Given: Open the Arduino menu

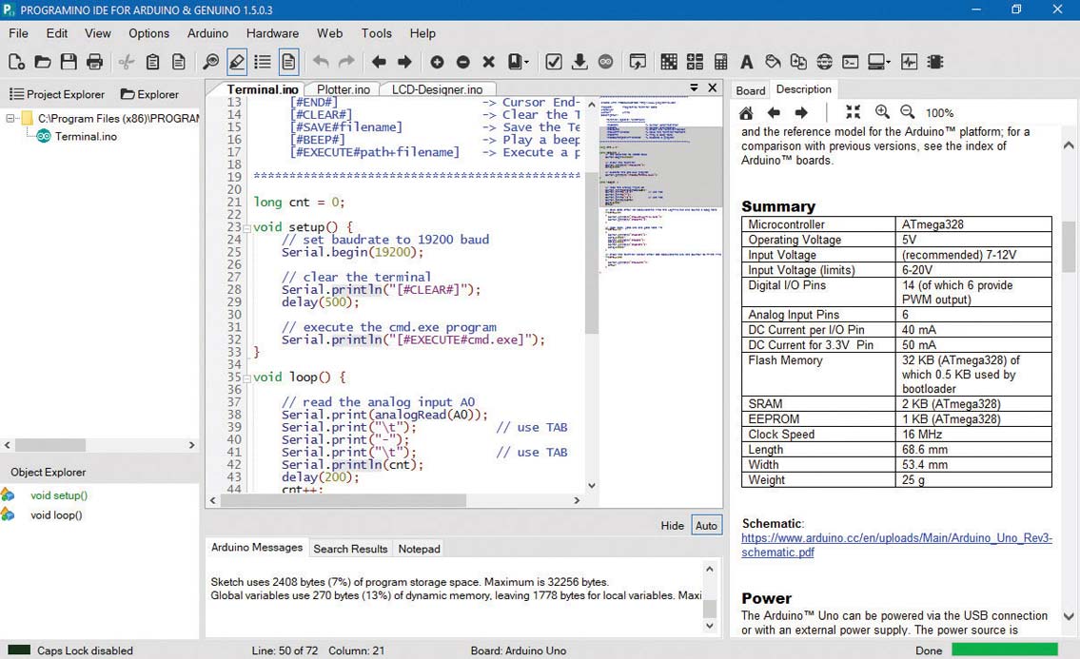Looking at the screenshot, I should (x=207, y=33).
